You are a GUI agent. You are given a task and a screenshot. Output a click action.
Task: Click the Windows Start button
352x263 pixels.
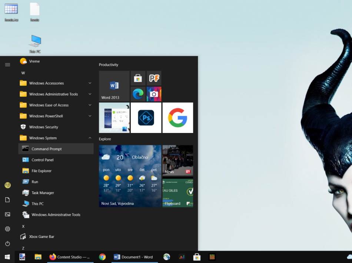(x=7, y=257)
